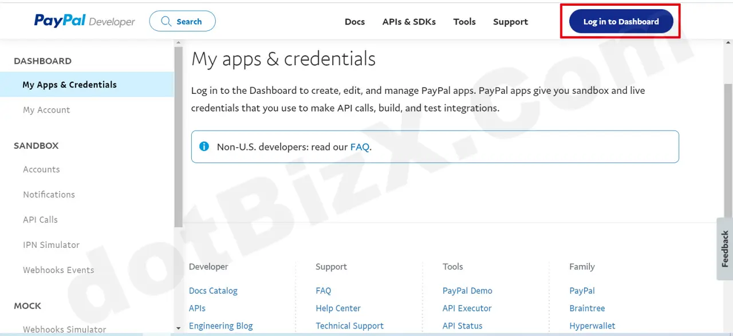Screen dimensions: 733x336
Task: Click the sidebar scroll down arrow
Action: coord(178,328)
